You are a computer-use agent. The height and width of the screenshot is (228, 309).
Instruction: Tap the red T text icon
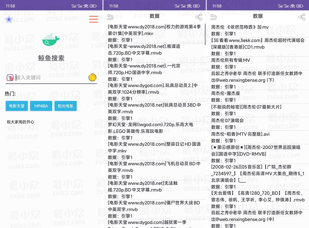[x=10, y=78]
